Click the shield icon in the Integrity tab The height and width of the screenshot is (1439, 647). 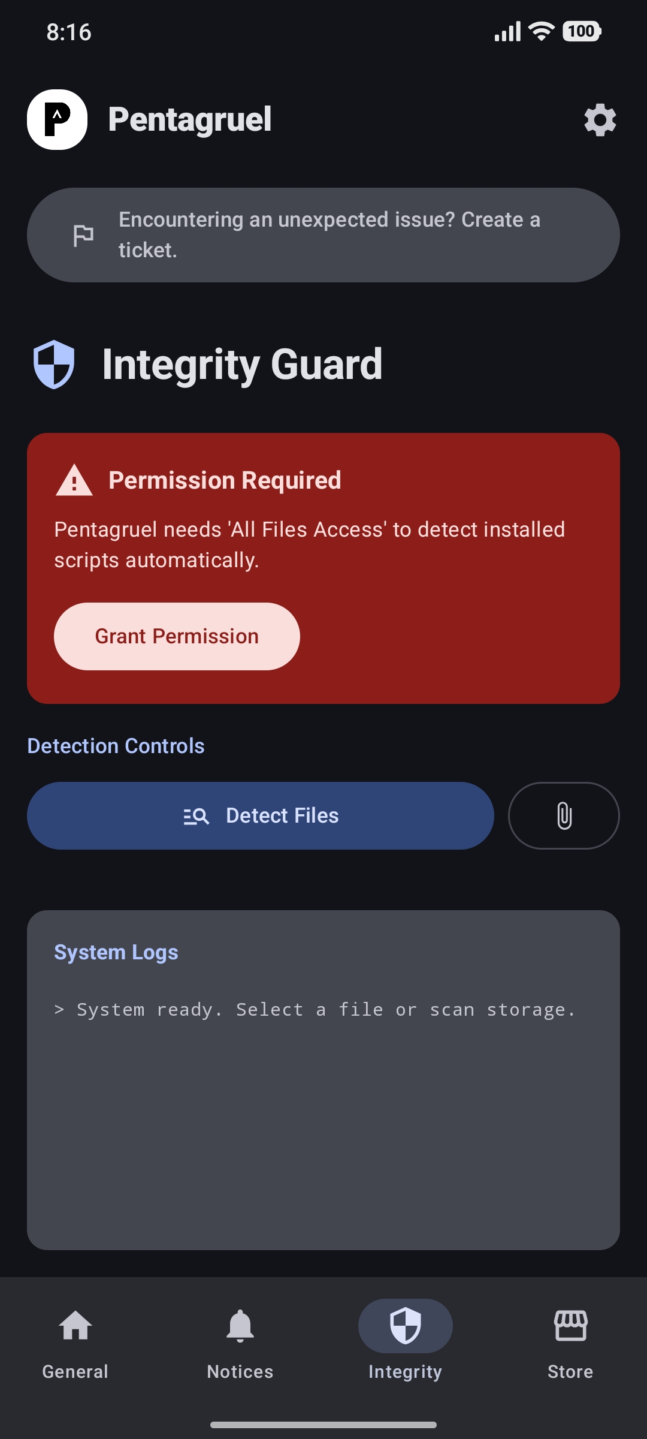click(404, 1326)
